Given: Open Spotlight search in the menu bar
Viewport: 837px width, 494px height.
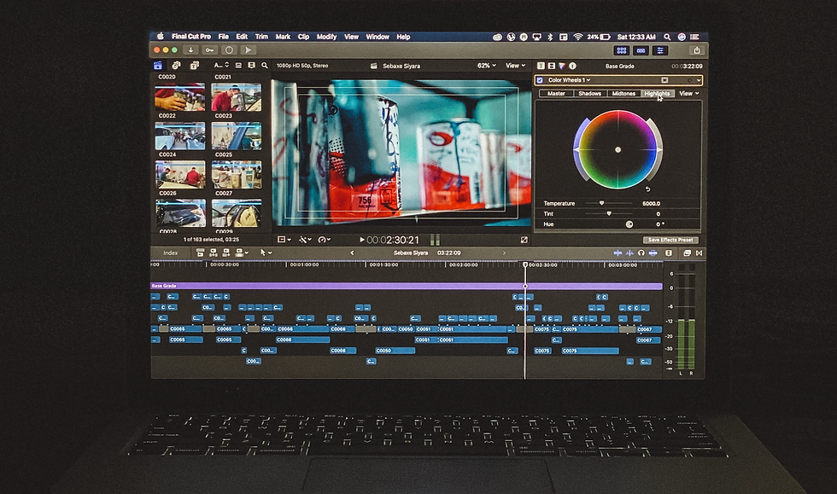Looking at the screenshot, I should coord(667,37).
